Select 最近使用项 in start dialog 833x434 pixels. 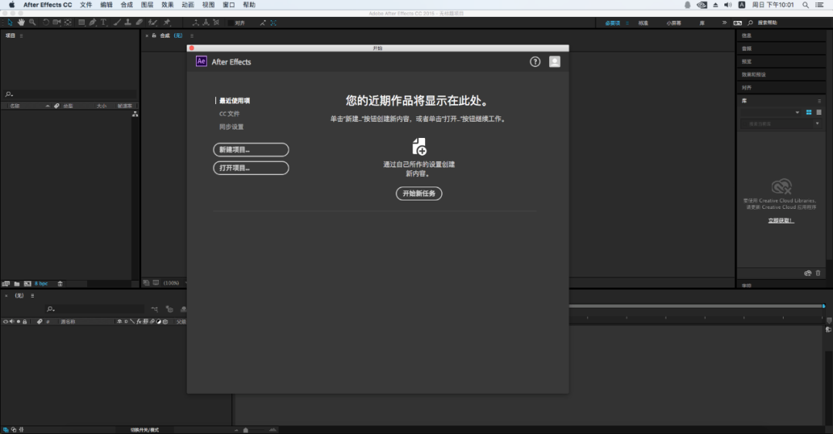pos(234,100)
